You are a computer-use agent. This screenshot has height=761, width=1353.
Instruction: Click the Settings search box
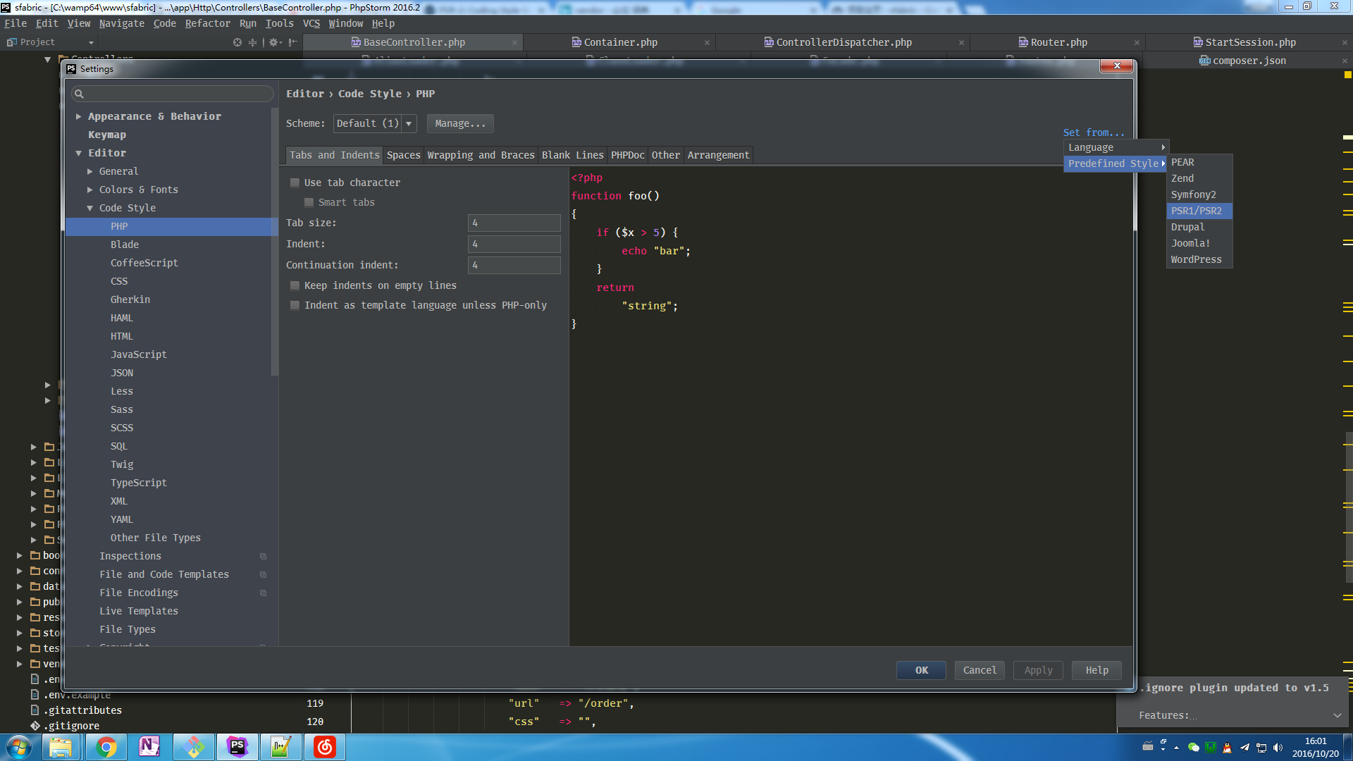click(x=173, y=94)
